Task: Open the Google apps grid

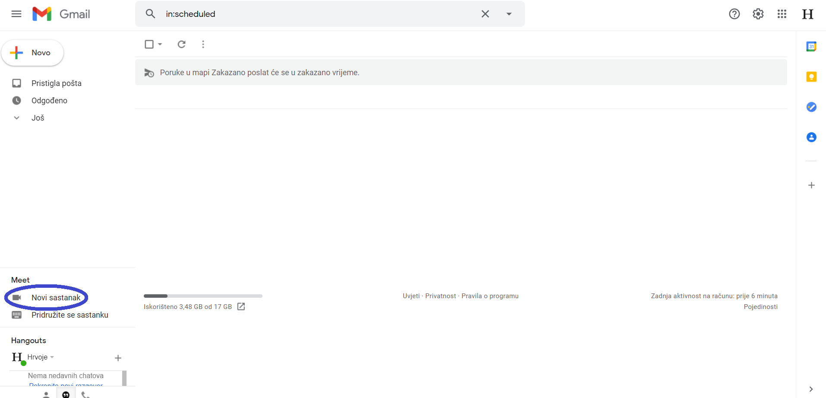Action: click(782, 13)
